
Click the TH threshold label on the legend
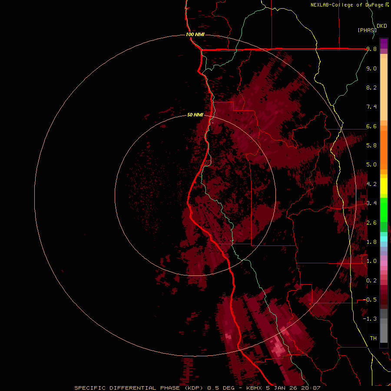(373, 338)
